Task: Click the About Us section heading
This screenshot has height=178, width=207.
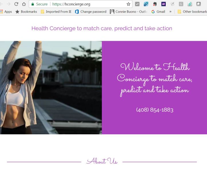Action: 102,161
